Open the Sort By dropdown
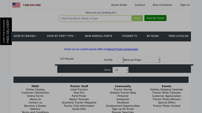 [120, 60]
